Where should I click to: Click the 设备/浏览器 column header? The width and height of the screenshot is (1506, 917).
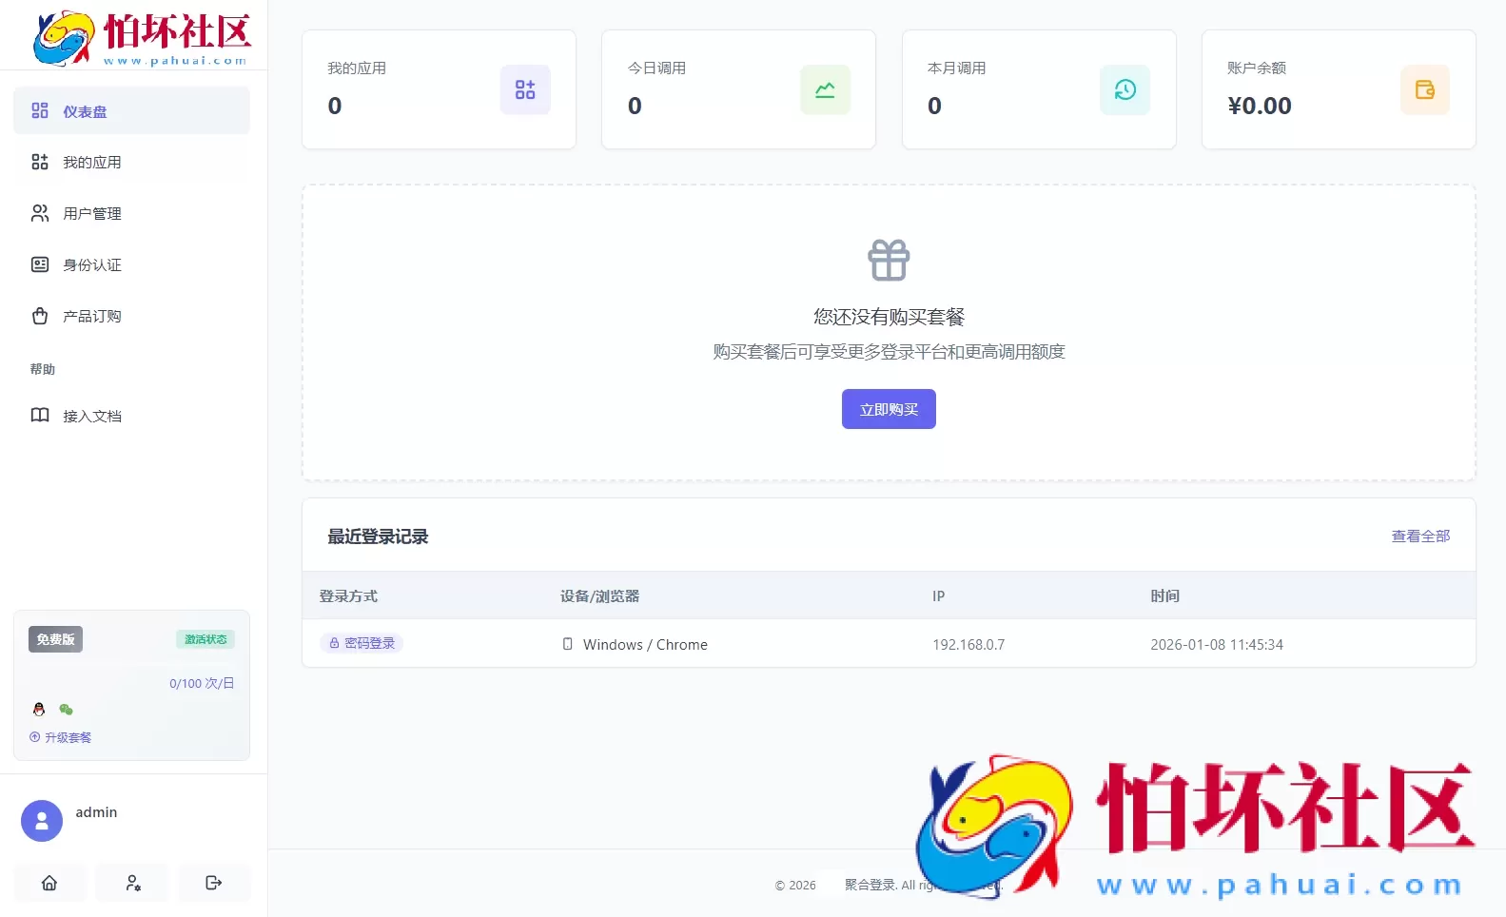(599, 596)
